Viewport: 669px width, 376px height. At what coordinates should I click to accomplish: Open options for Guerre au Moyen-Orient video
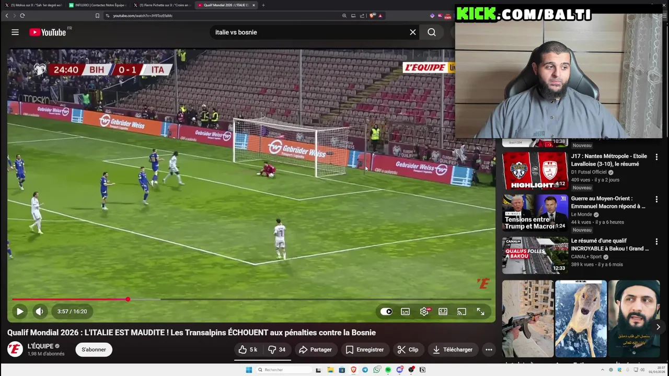[656, 199]
